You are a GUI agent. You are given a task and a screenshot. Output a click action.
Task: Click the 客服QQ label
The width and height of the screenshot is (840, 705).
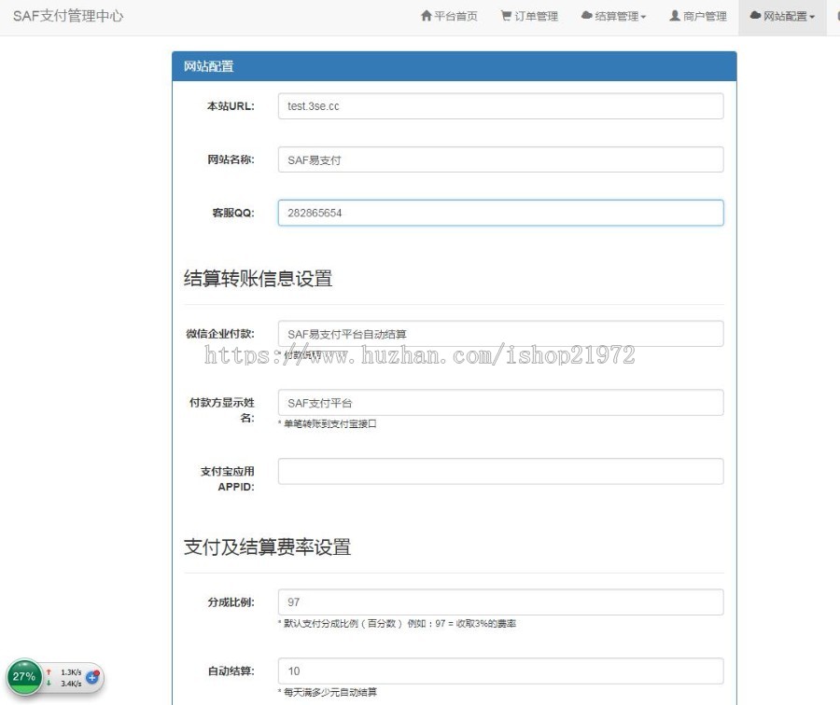pos(233,213)
